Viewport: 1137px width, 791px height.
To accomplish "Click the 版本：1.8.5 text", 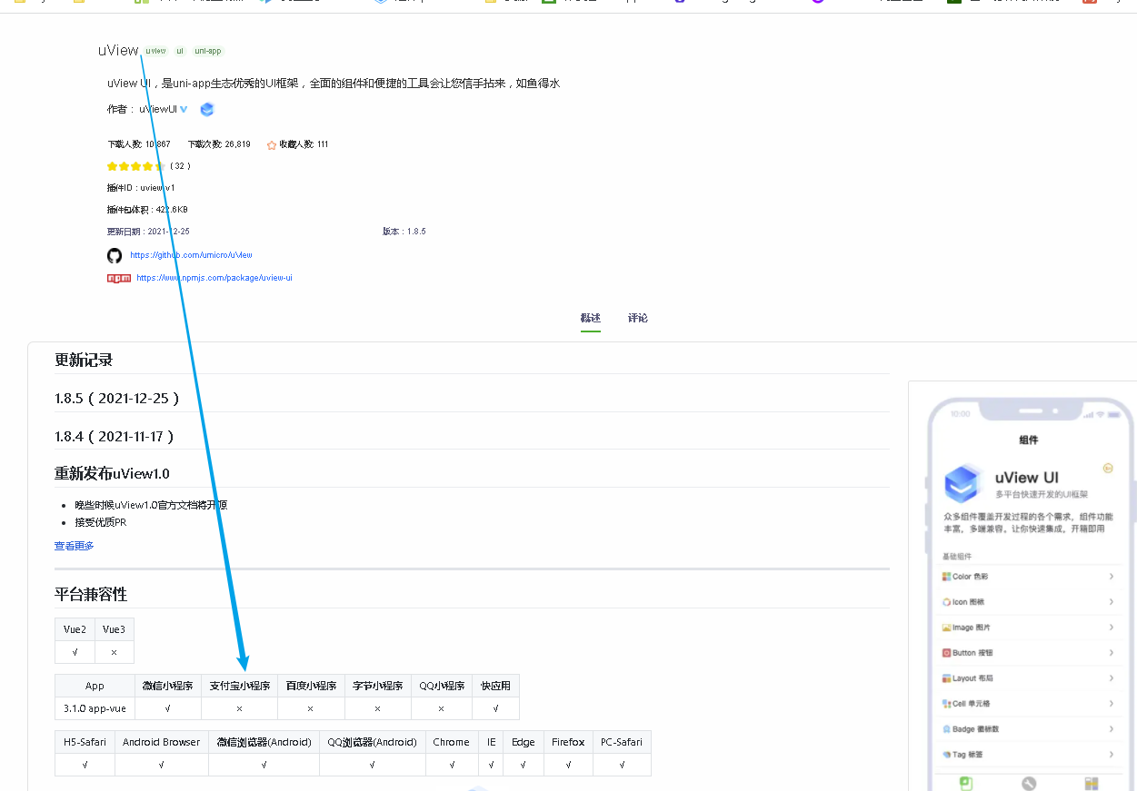I will point(404,232).
